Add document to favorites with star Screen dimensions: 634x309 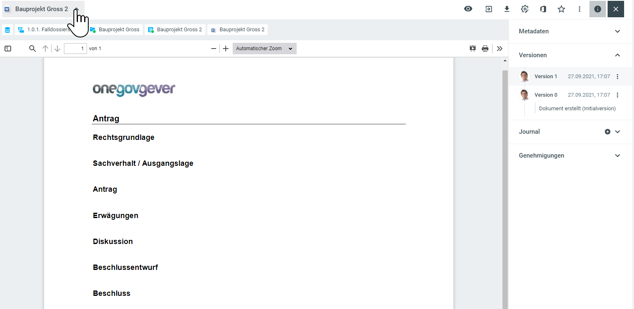point(561,9)
